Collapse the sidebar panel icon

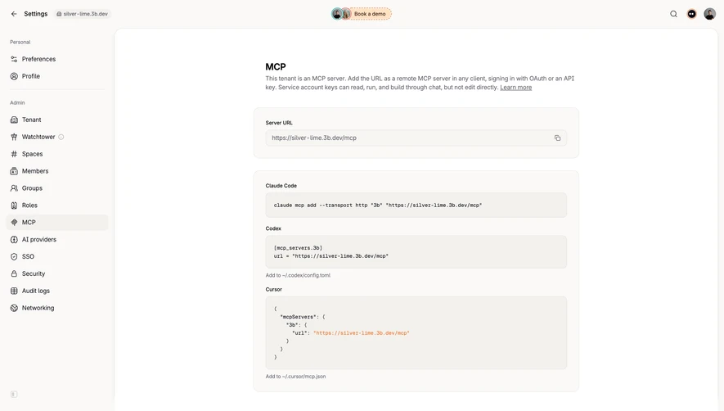coord(14,395)
